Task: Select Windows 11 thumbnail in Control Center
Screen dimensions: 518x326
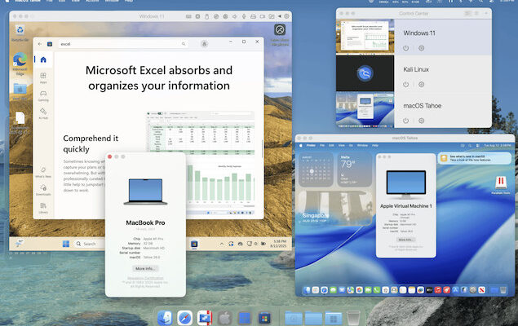Action: tap(365, 37)
